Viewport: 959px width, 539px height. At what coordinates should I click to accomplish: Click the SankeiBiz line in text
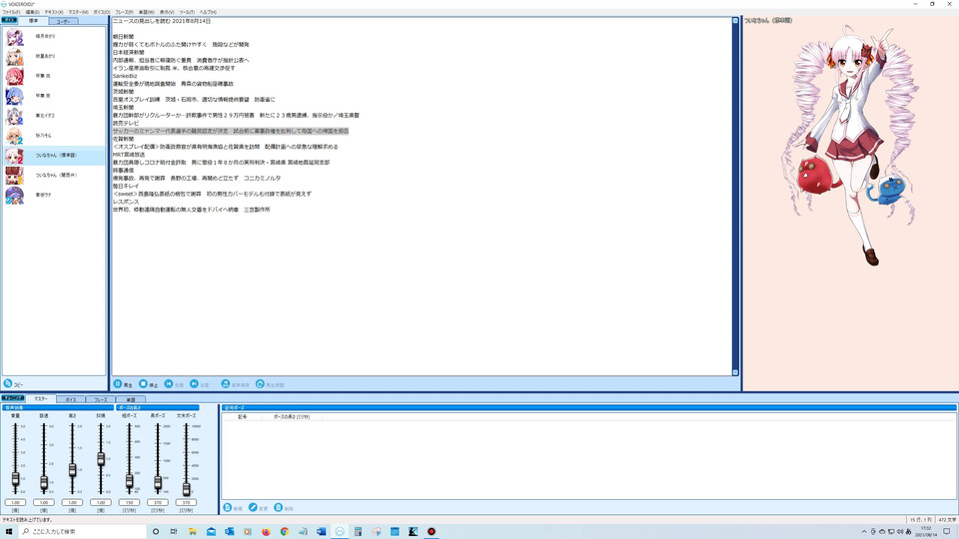[x=125, y=76]
